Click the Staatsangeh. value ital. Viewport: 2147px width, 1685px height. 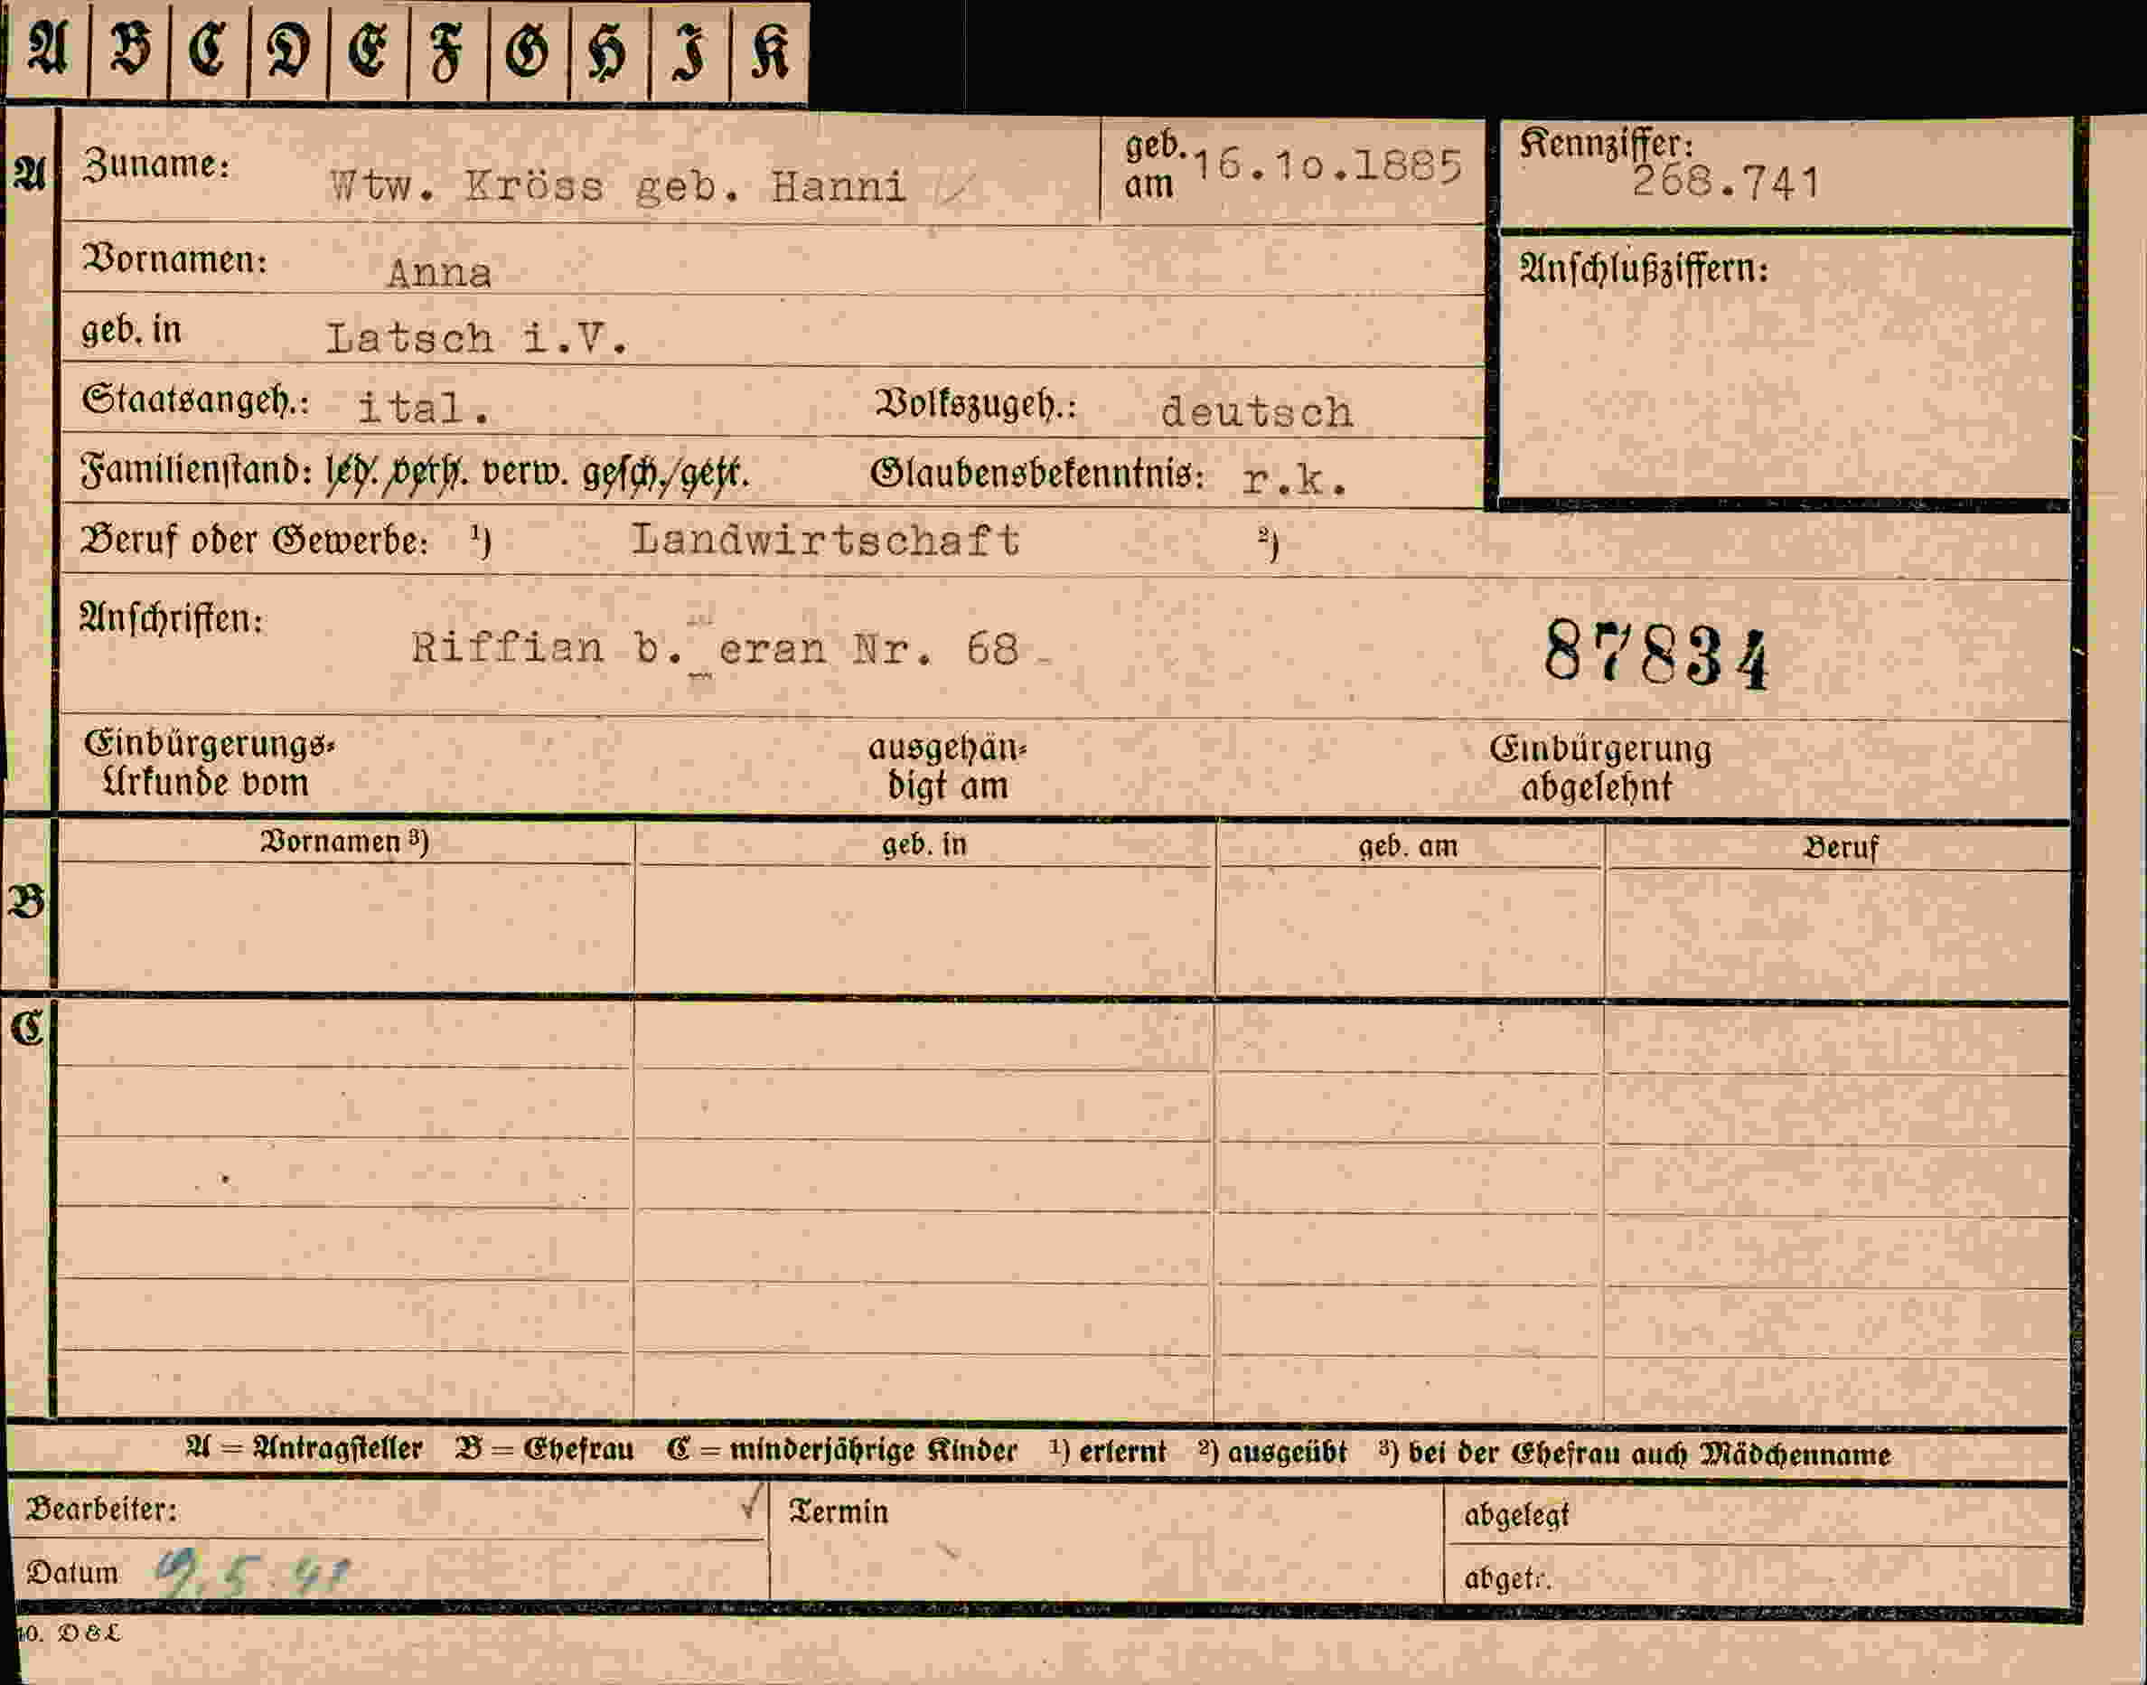pyautogui.click(x=424, y=408)
